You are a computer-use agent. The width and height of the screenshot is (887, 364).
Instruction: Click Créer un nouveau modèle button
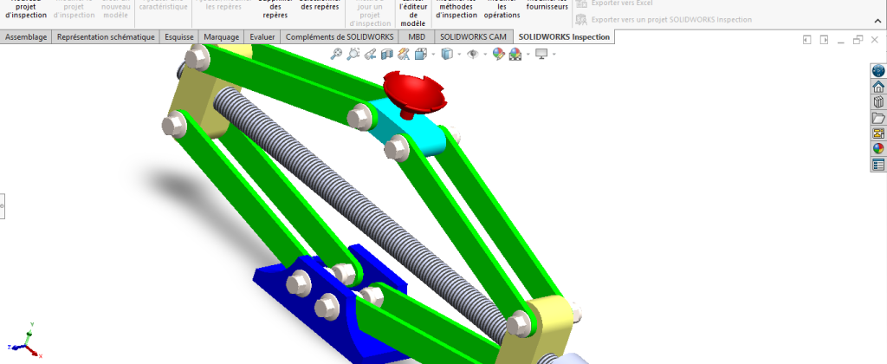pos(116,10)
